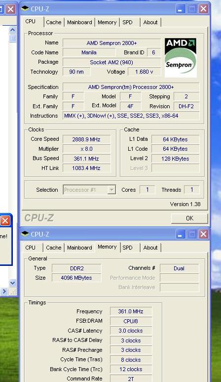Click the Bus Speed value 361.1 MHz
Image resolution: width=221 pixels, height=382 pixels.
[86, 159]
